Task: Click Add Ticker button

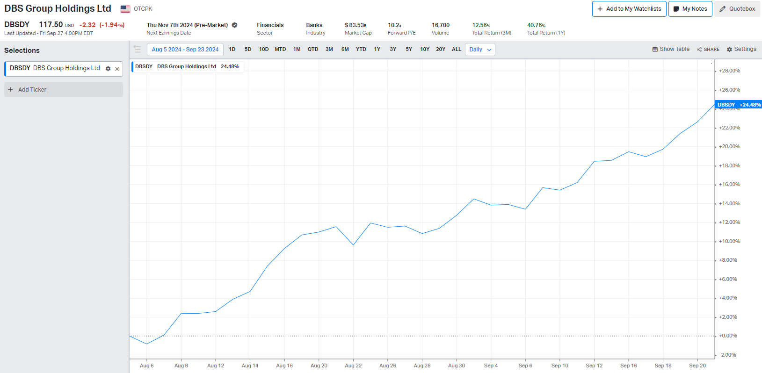Action: (x=64, y=90)
